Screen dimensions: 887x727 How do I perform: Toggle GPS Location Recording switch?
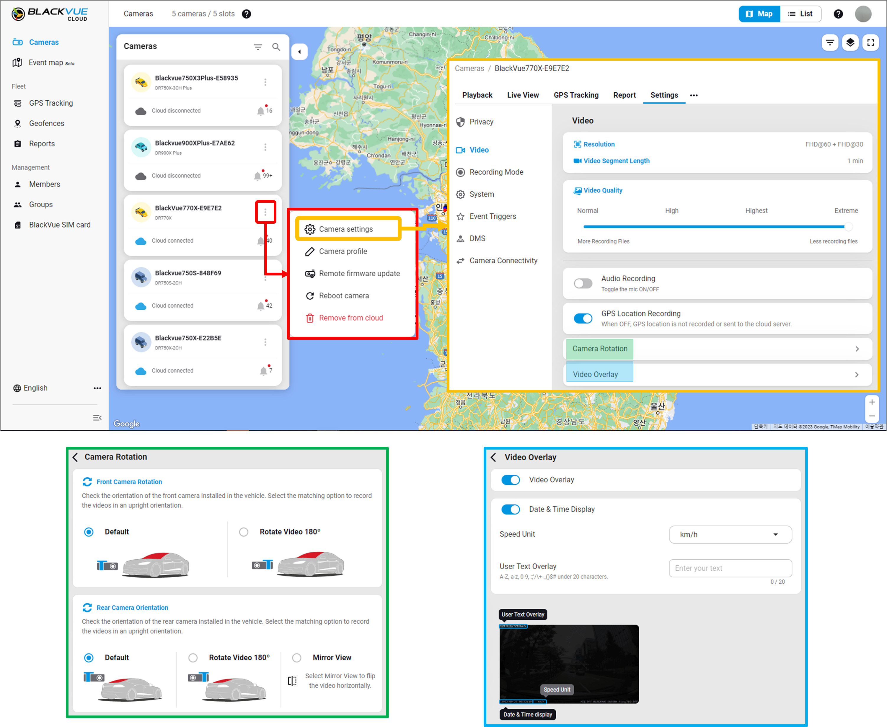pyautogui.click(x=583, y=318)
